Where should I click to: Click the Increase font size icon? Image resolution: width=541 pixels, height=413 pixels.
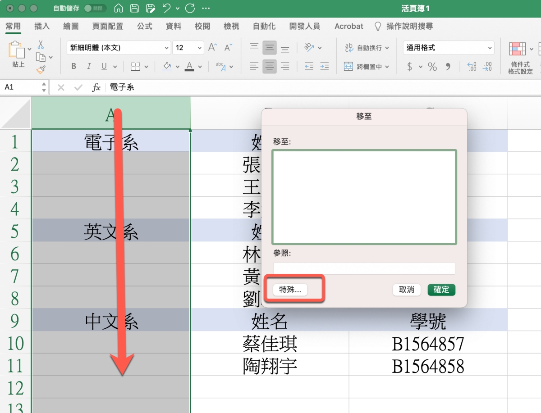[212, 48]
